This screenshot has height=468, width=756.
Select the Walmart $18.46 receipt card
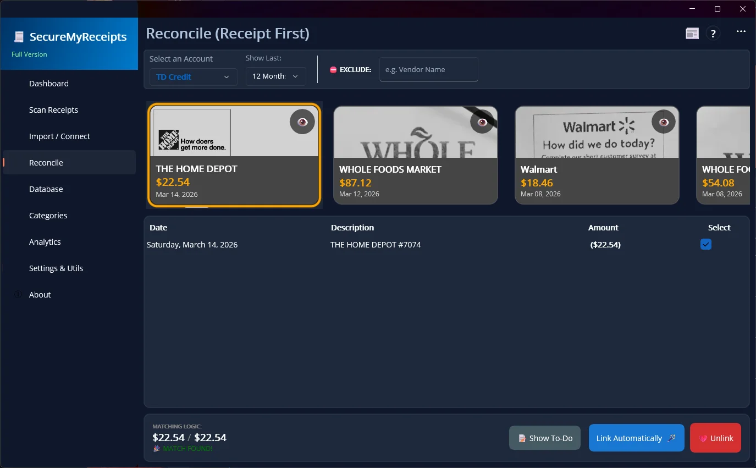coord(597,155)
